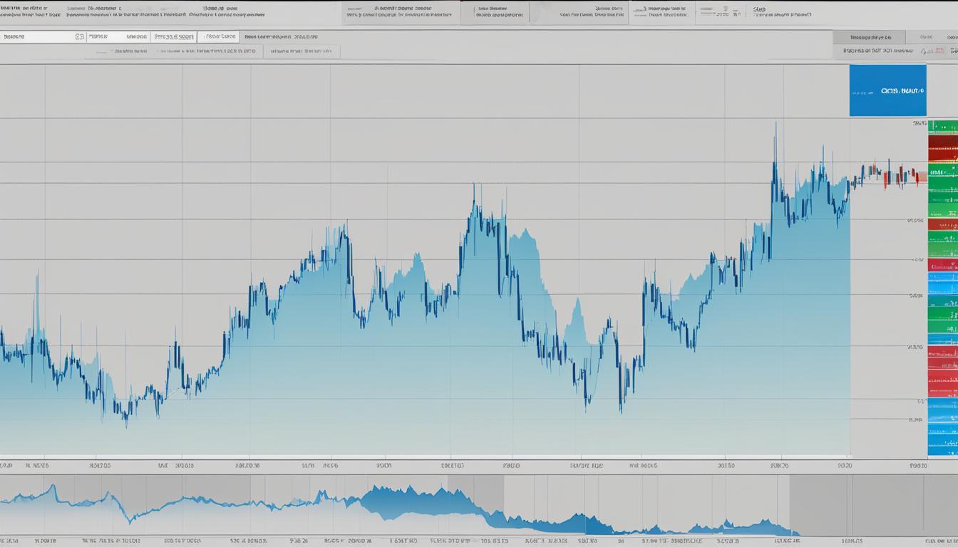Screen dimensions: 958x547
Task: Click the dark shaded region at navigator's right
Action: click(855, 506)
